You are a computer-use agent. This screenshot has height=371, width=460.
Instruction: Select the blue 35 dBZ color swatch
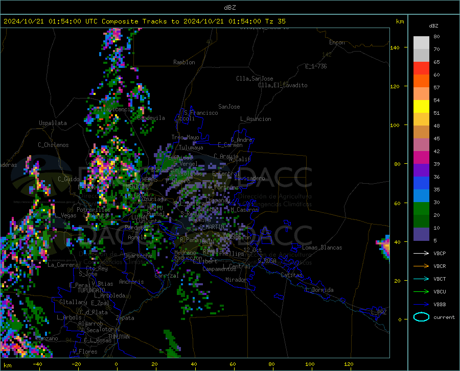(x=421, y=183)
